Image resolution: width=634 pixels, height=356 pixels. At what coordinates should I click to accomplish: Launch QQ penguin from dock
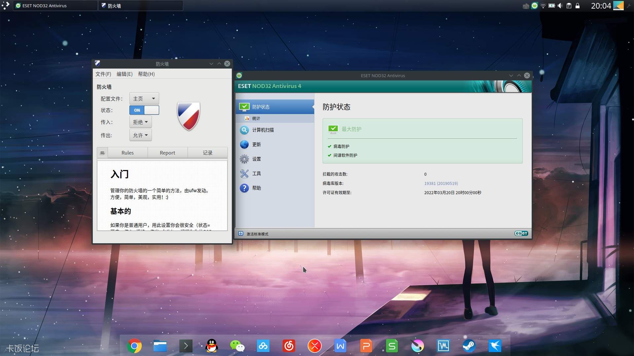coord(212,346)
